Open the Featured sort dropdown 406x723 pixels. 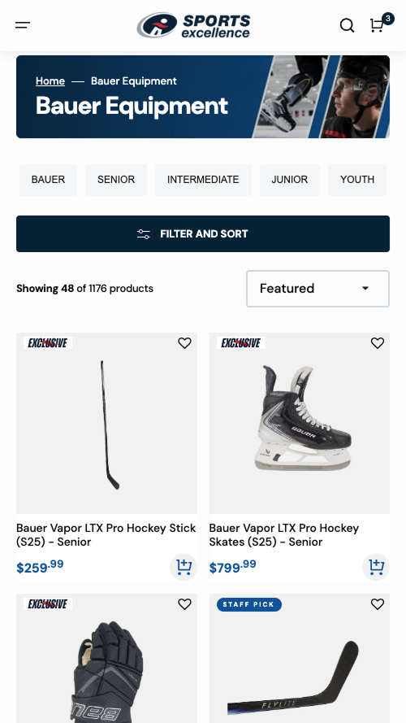pyautogui.click(x=317, y=289)
